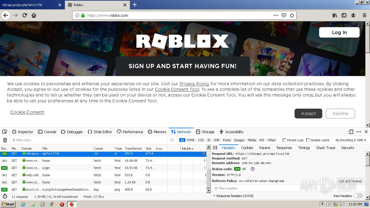This screenshot has height=208, width=370.
Task: Open the No throttling dropdown
Action: 345,140
